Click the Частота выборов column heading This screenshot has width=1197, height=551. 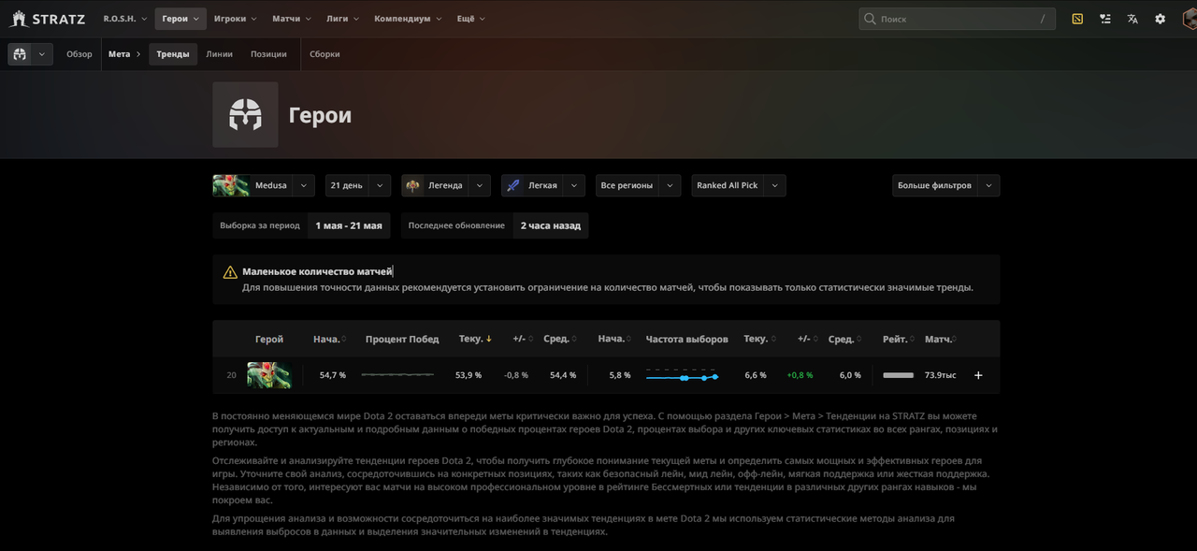click(x=685, y=339)
